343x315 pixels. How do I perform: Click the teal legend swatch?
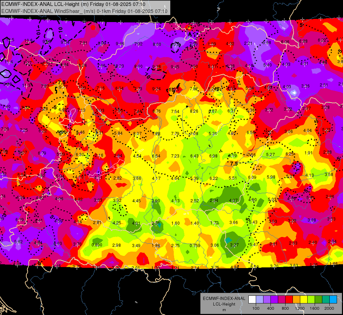tap(326, 300)
